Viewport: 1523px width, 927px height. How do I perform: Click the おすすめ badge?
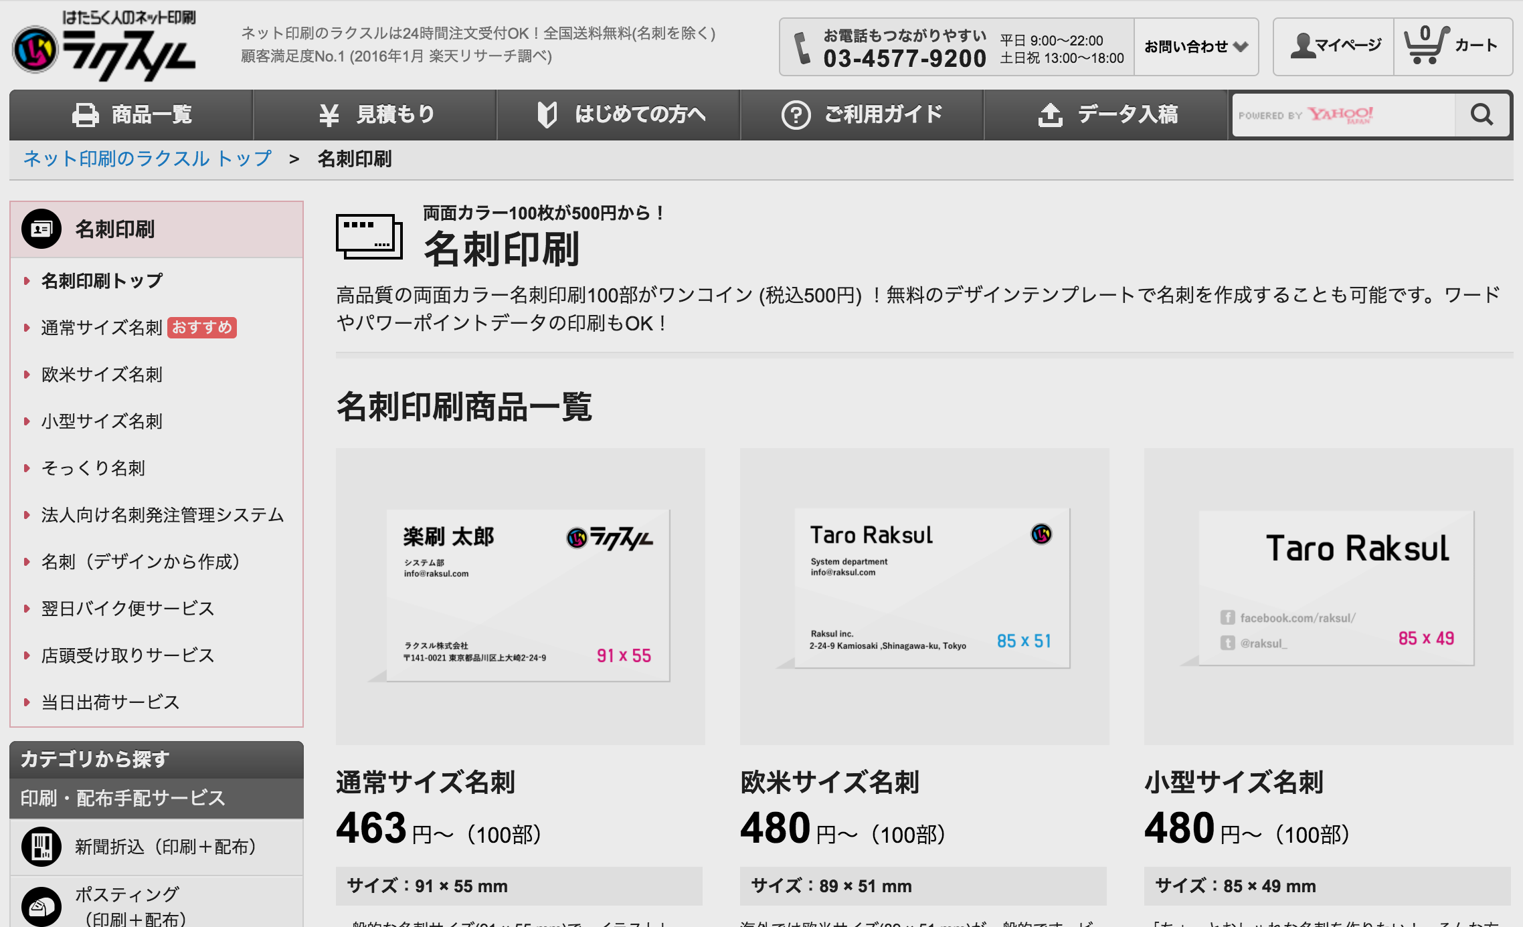[x=202, y=327]
